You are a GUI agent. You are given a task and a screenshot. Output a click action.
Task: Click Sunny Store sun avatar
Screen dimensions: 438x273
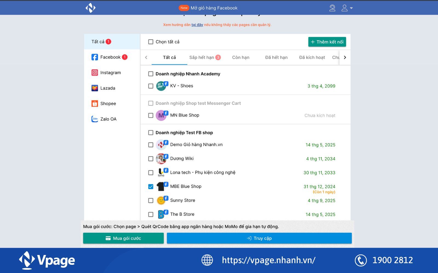(161, 200)
